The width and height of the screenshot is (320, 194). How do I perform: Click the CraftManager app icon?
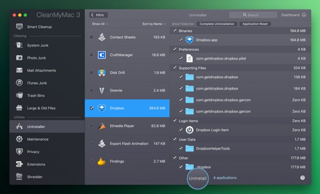click(x=102, y=55)
